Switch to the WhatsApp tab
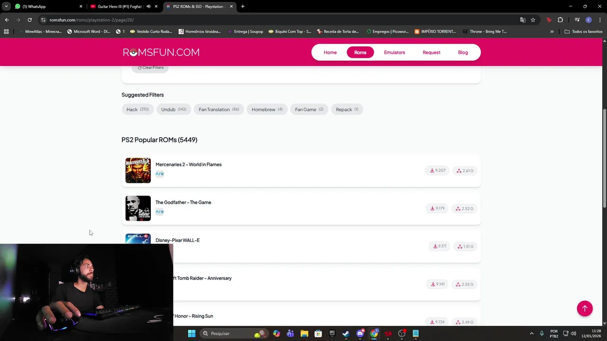Image resolution: width=607 pixels, height=341 pixels. (47, 7)
